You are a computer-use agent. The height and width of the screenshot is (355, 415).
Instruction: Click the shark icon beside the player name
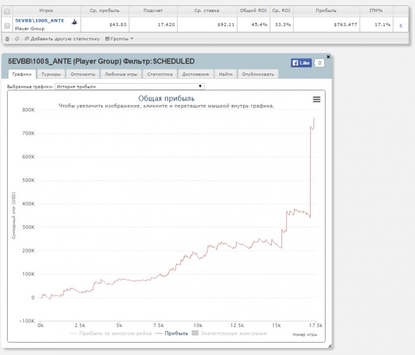coord(74,21)
